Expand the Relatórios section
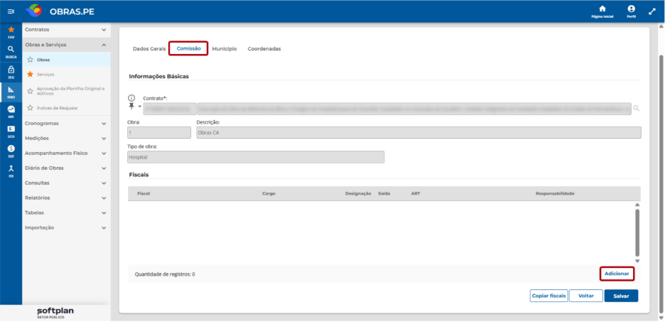The width and height of the screenshot is (665, 322). click(x=66, y=198)
